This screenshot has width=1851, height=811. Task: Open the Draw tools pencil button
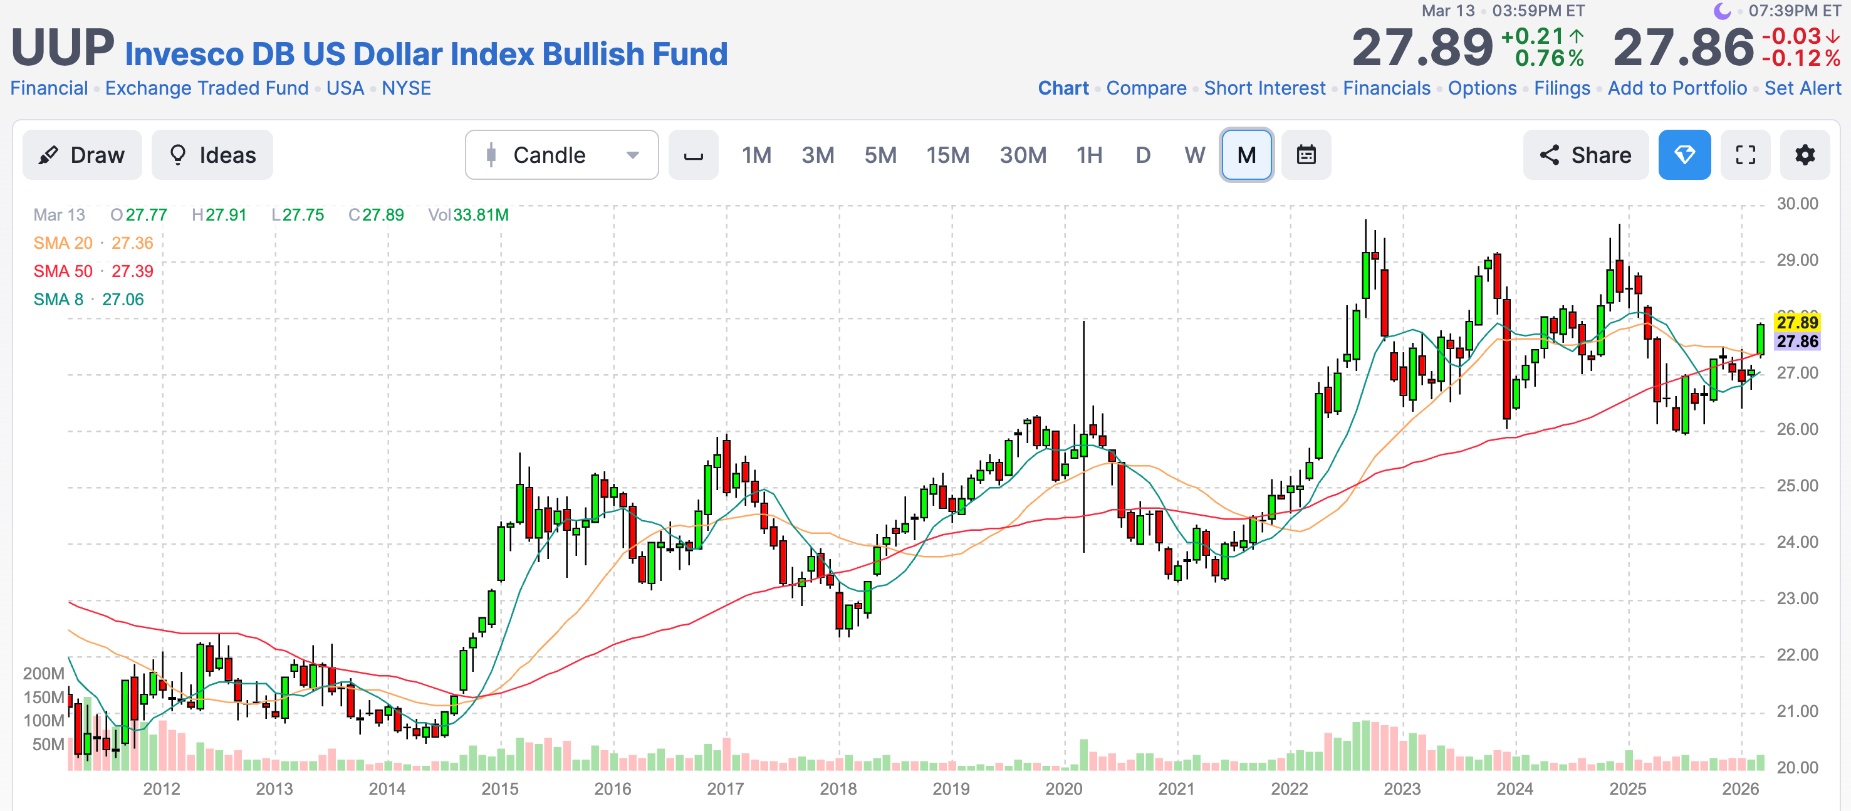(82, 155)
